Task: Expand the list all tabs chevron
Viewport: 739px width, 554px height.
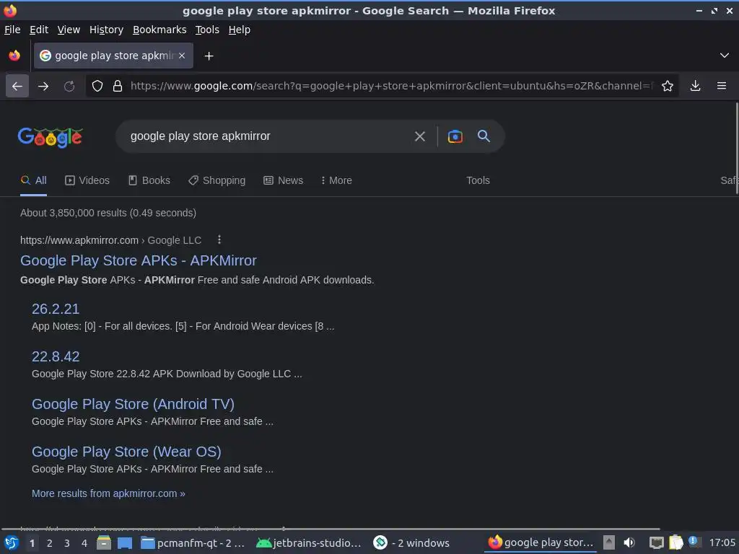Action: coord(725,56)
